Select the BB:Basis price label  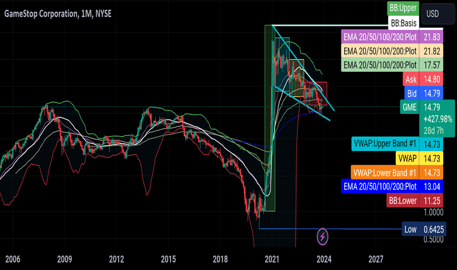tap(404, 23)
